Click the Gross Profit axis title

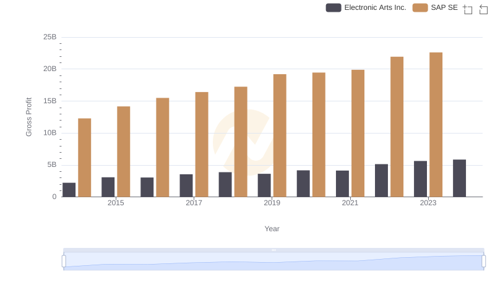[x=28, y=117]
